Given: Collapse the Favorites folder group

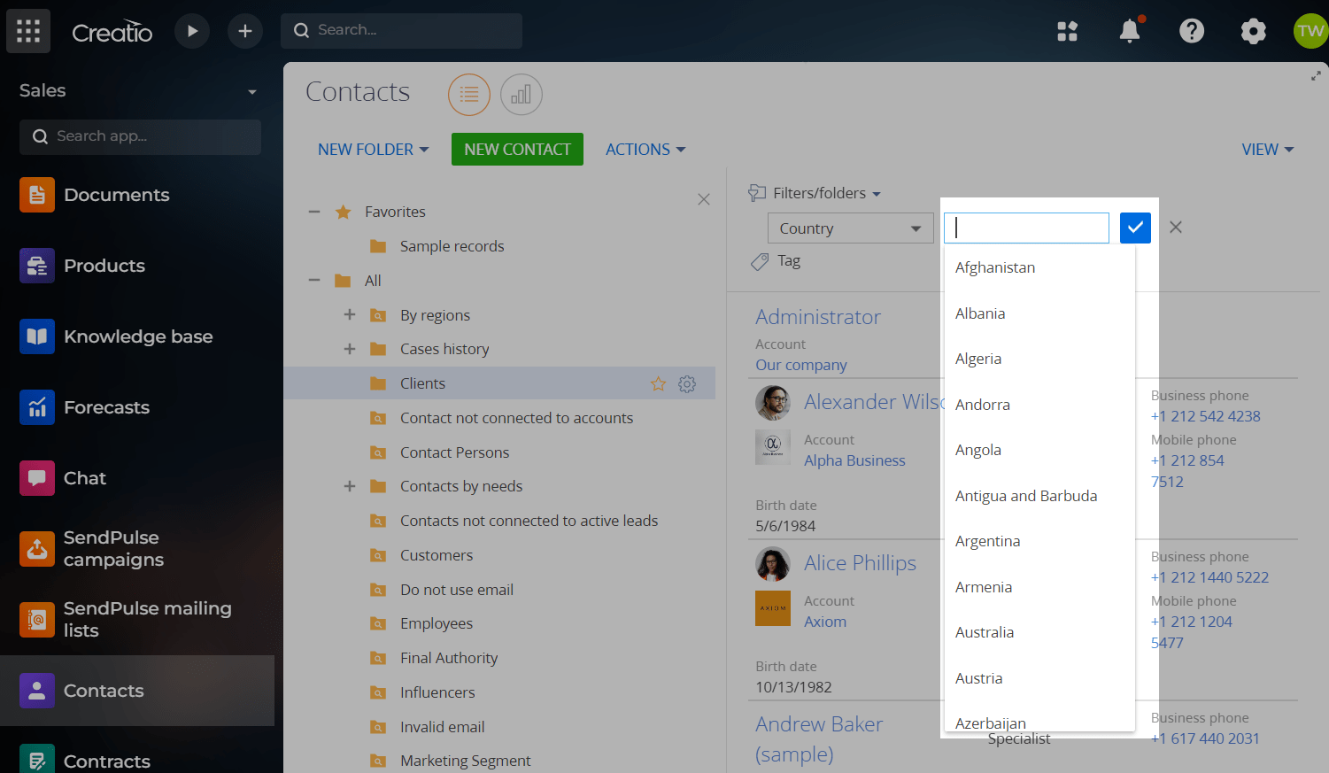Looking at the screenshot, I should pos(314,212).
